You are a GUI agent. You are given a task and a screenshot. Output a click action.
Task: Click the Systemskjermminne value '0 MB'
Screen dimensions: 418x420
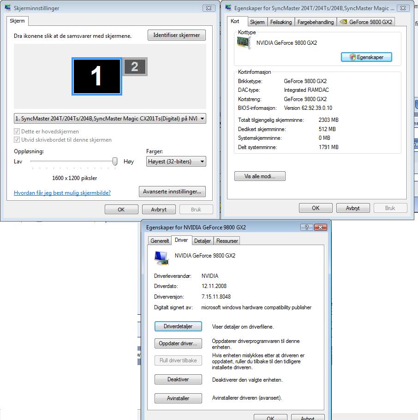coord(324,138)
